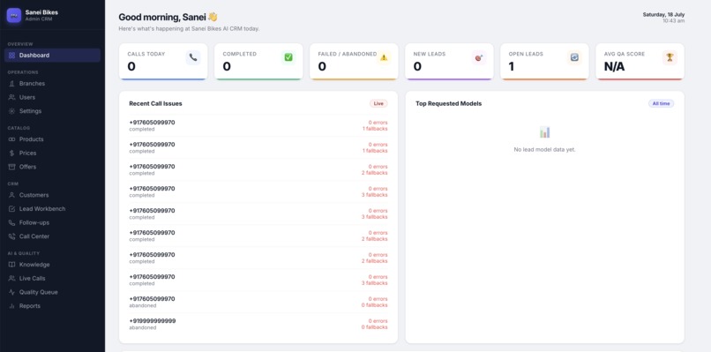Click the New Leads stat card
The height and width of the screenshot is (352, 711).
449,62
